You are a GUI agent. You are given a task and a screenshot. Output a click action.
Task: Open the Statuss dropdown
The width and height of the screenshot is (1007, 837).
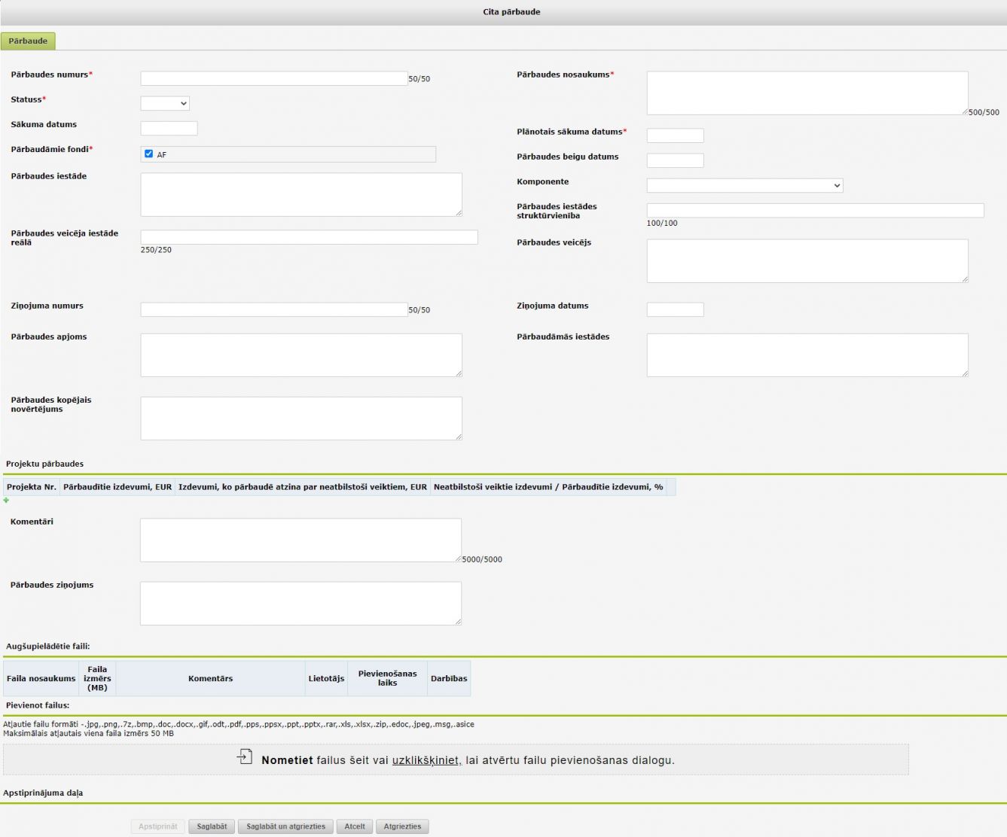click(x=165, y=103)
